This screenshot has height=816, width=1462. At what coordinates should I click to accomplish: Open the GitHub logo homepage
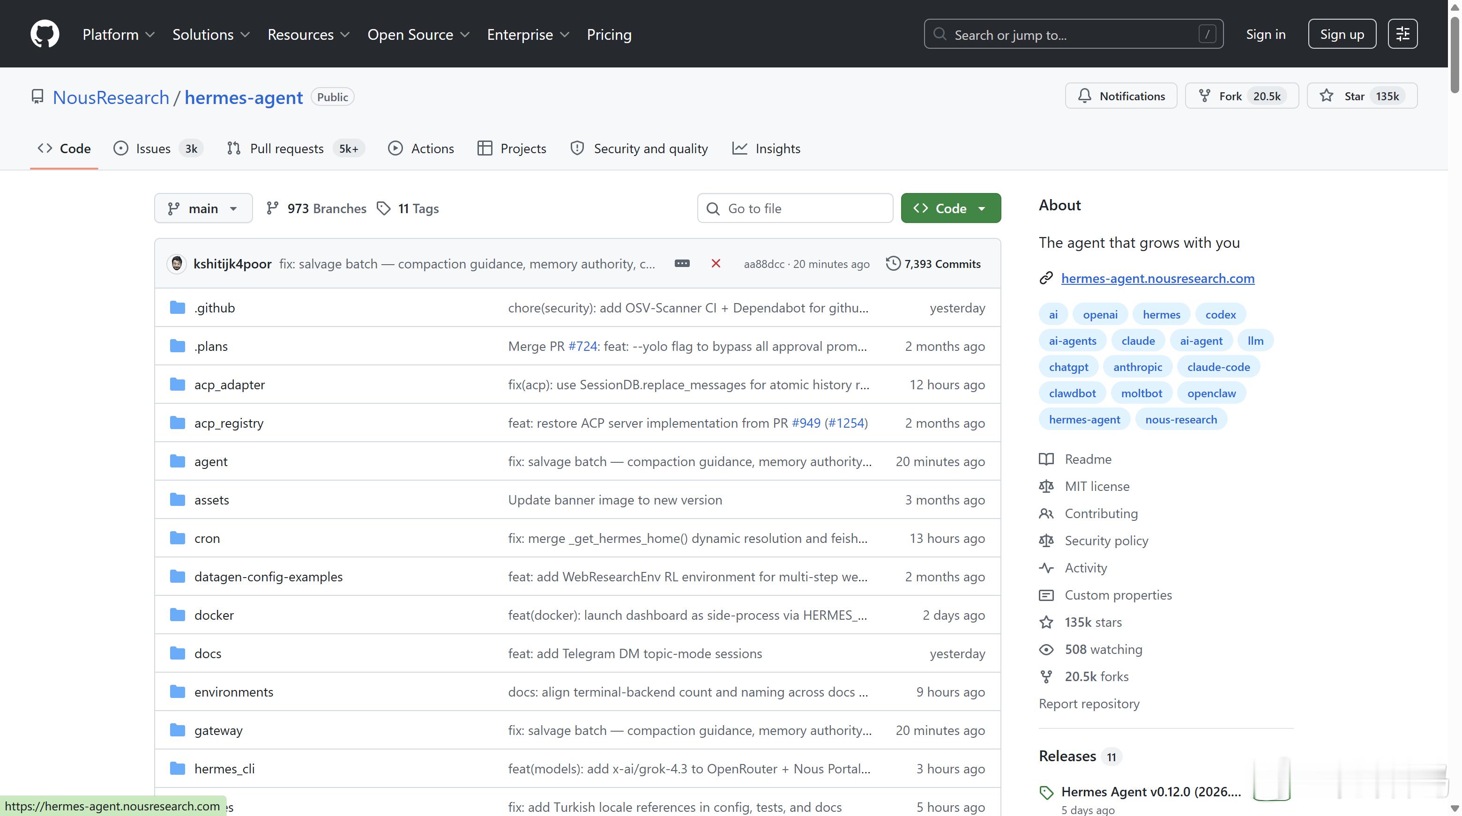[45, 34]
